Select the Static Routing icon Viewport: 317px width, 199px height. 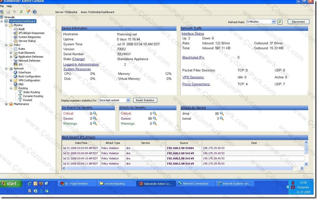pyautogui.click(x=20, y=92)
